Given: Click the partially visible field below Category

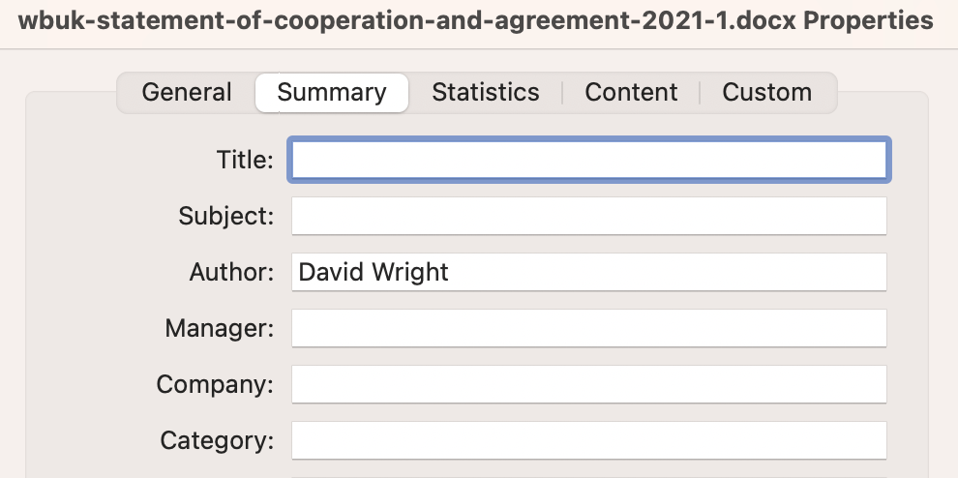Looking at the screenshot, I should (x=589, y=475).
